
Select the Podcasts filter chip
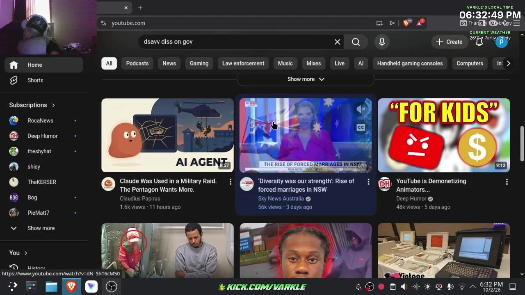[x=137, y=64]
